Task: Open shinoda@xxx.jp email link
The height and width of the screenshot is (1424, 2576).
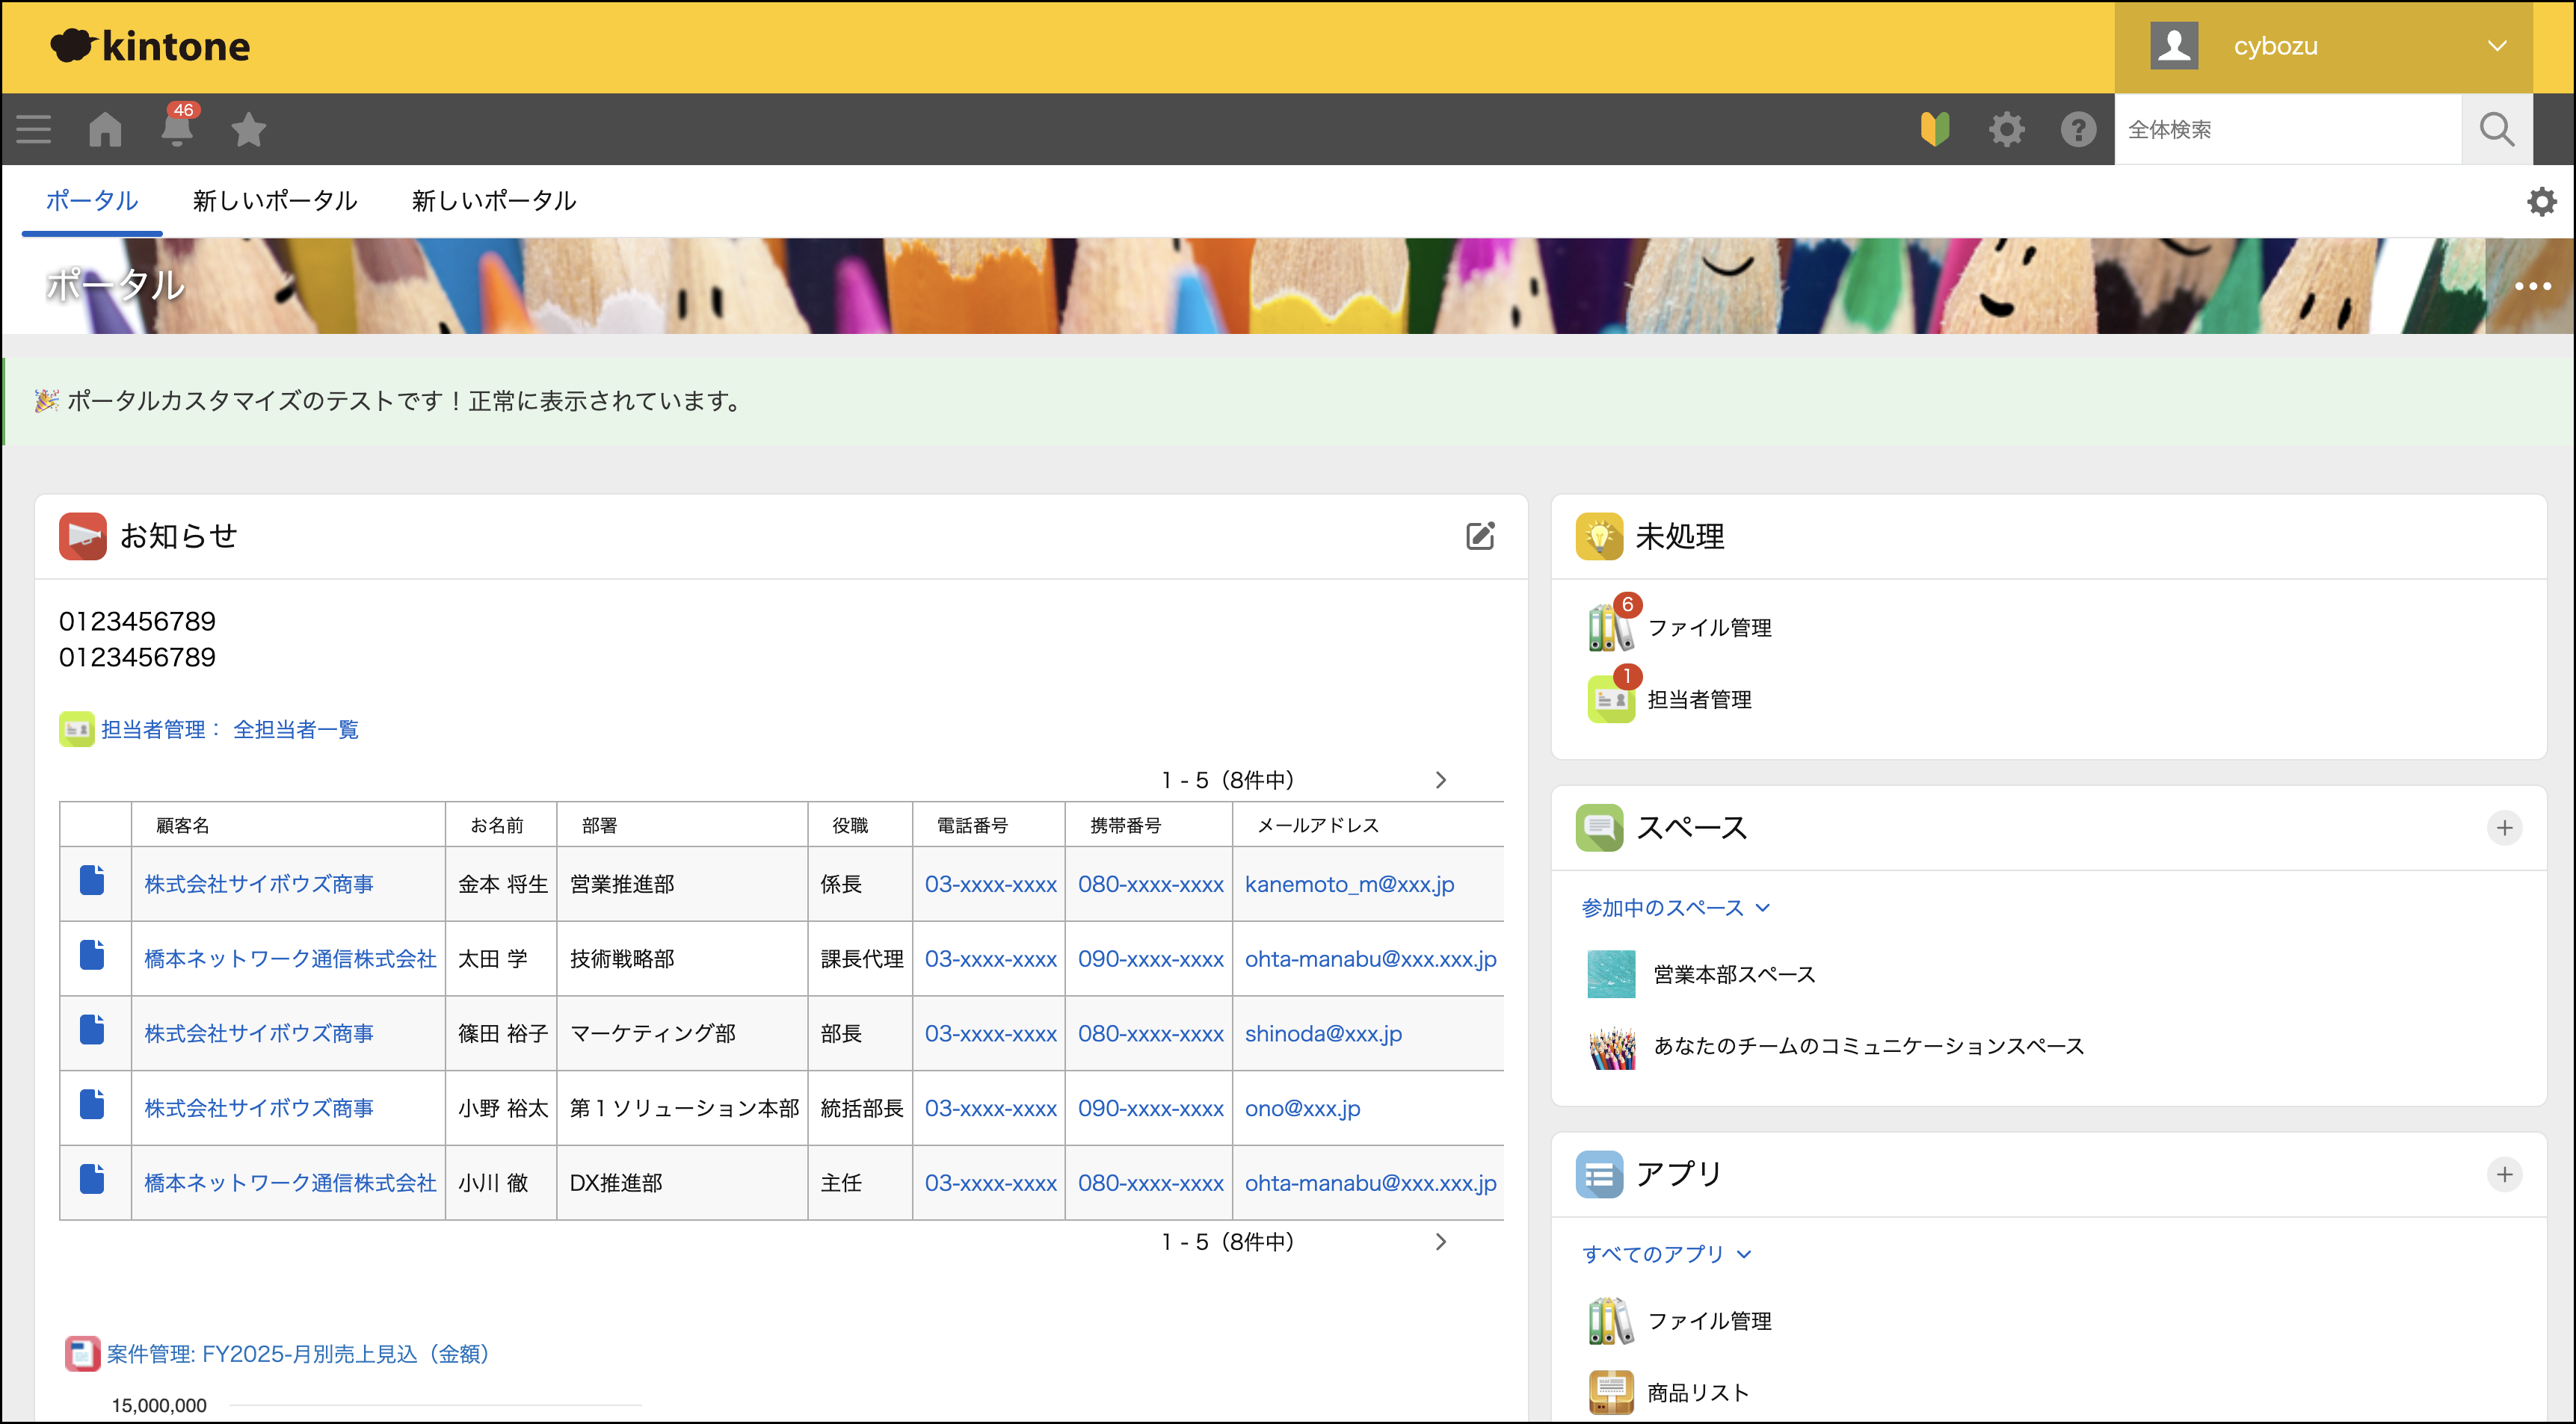Action: pos(1323,1034)
